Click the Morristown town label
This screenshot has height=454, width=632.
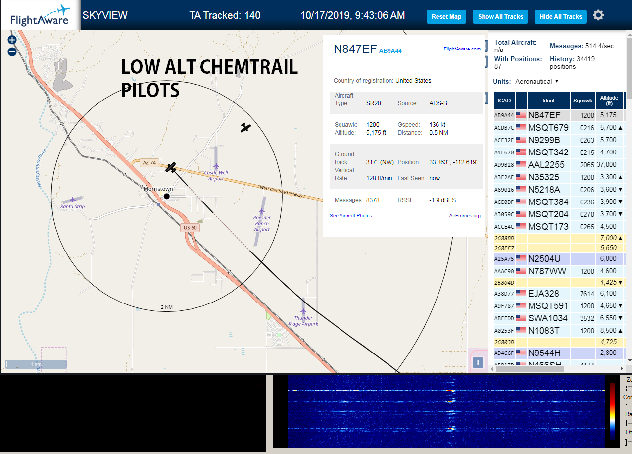point(158,189)
